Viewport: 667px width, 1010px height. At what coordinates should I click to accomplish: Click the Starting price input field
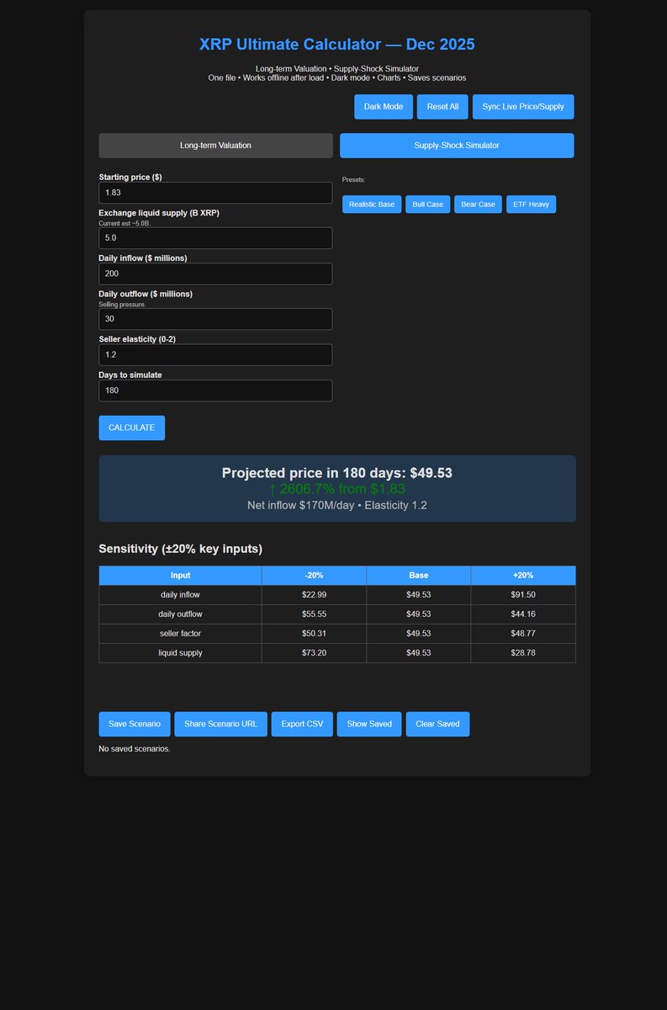click(x=215, y=193)
